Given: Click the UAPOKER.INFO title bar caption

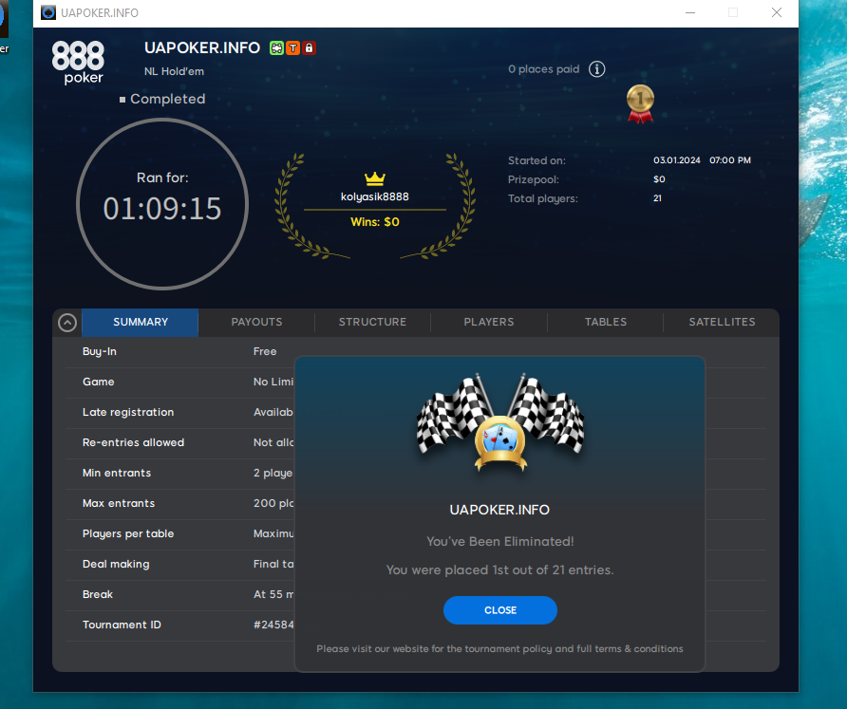Looking at the screenshot, I should [x=100, y=13].
